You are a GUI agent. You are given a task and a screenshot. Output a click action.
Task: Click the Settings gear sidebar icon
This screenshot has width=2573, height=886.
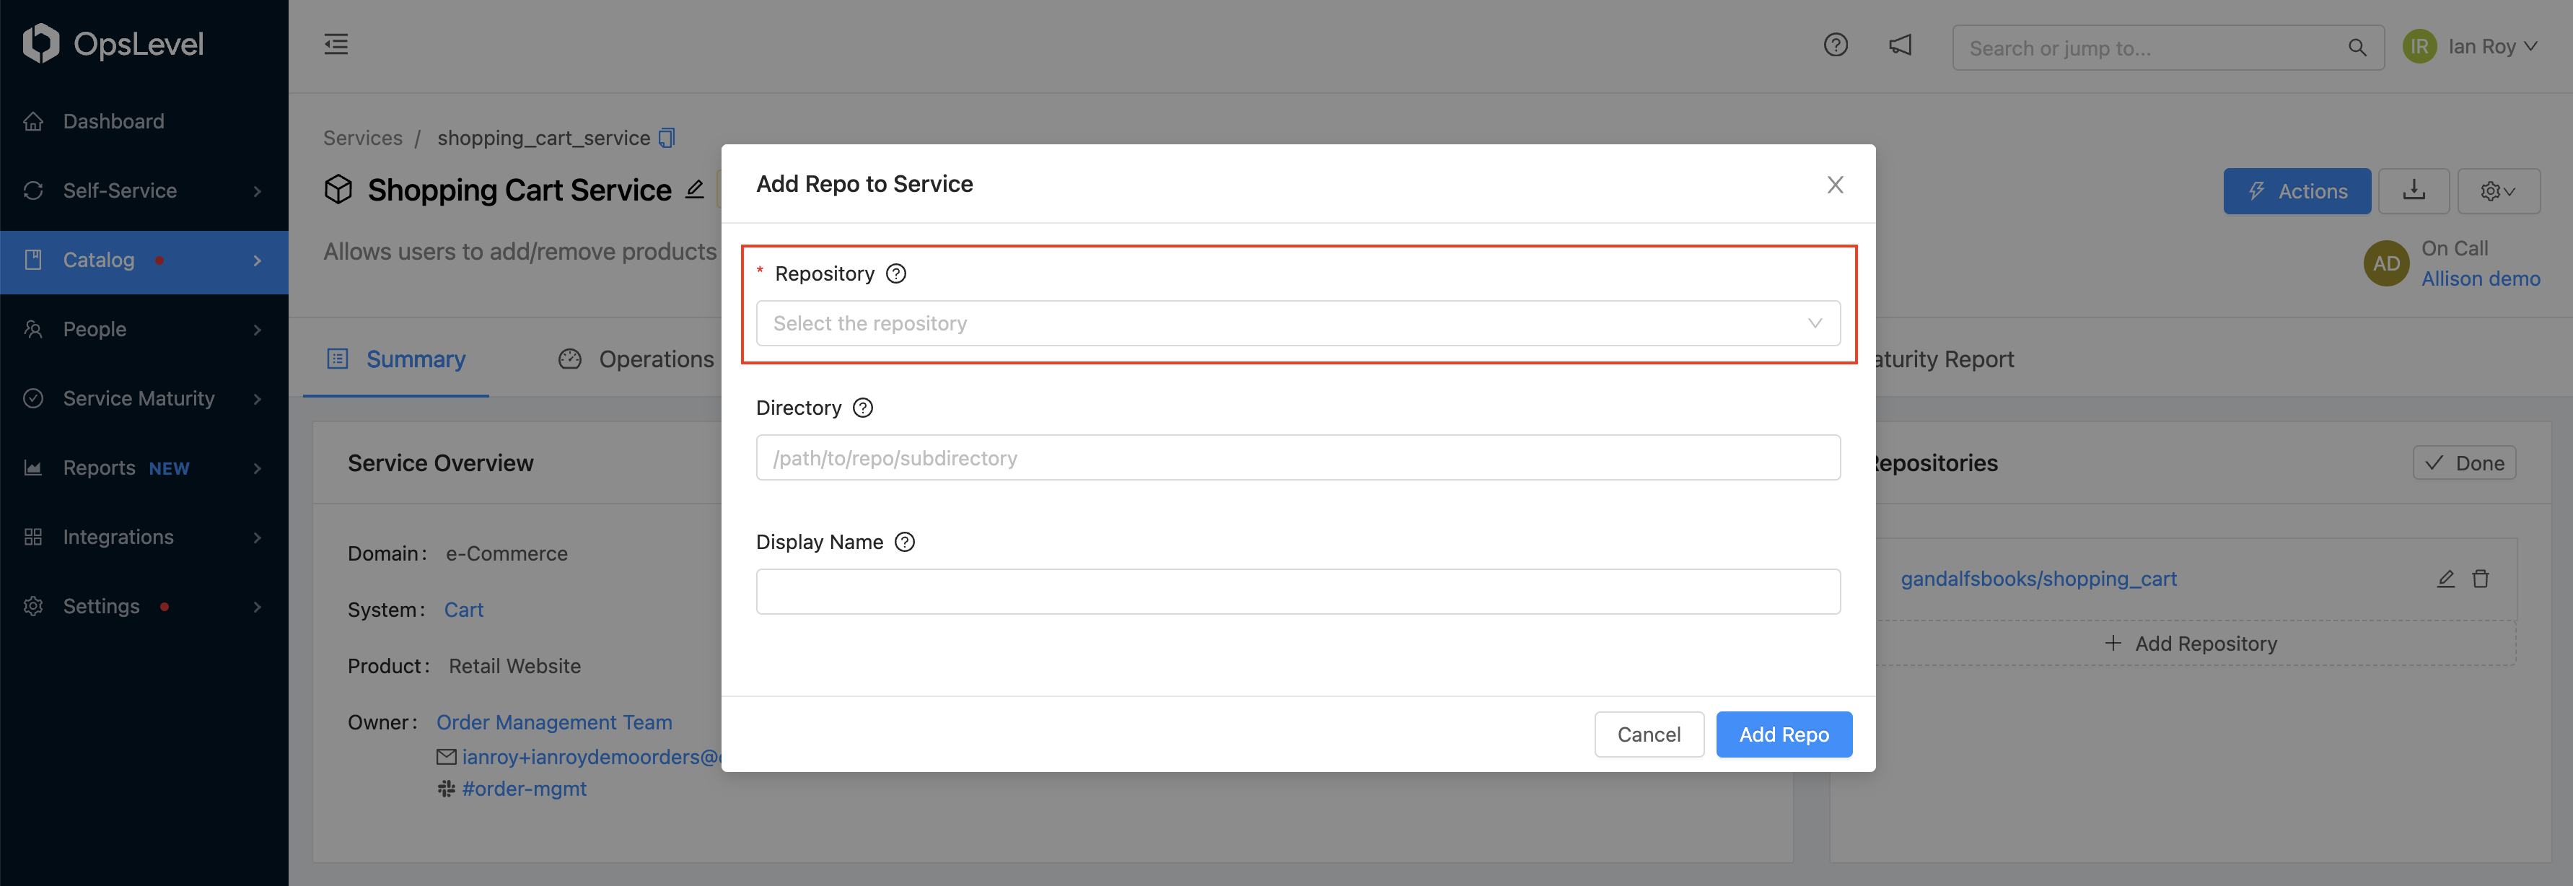click(x=33, y=606)
